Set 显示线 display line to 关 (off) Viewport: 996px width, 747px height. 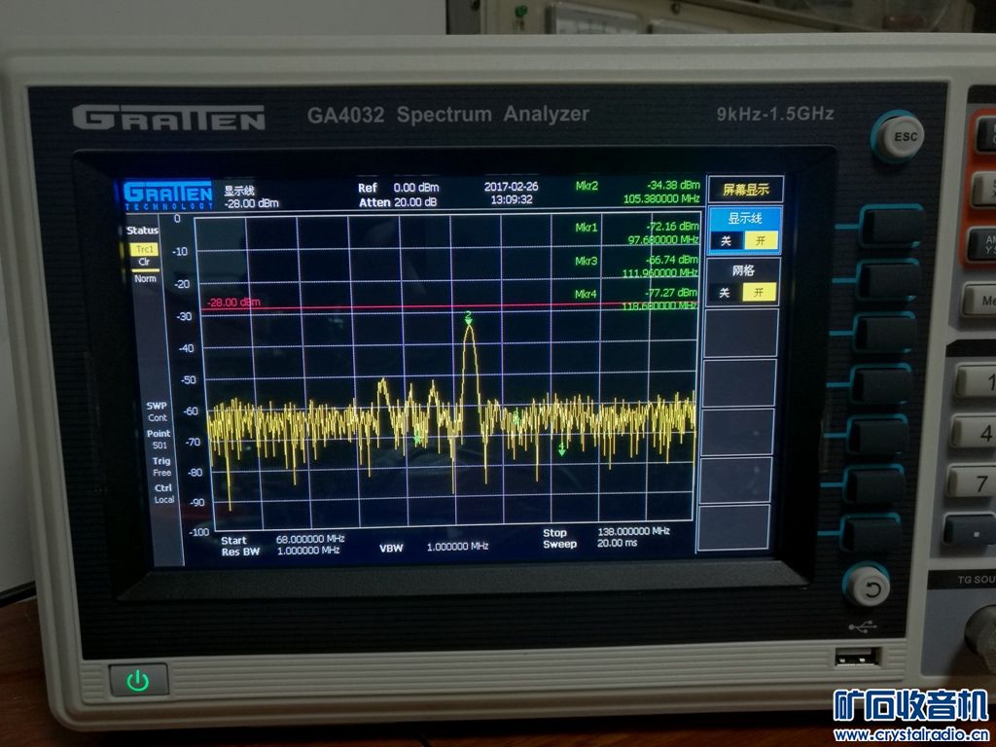tap(726, 240)
